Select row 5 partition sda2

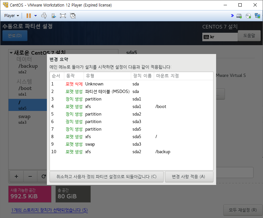click(131, 114)
